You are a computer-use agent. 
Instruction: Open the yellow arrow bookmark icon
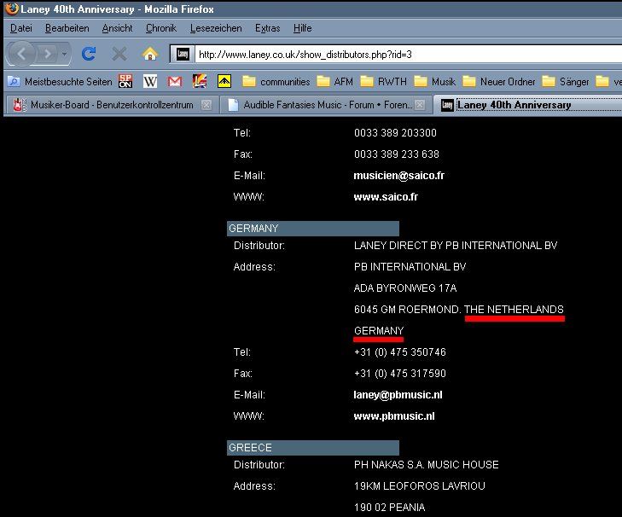coord(224,81)
